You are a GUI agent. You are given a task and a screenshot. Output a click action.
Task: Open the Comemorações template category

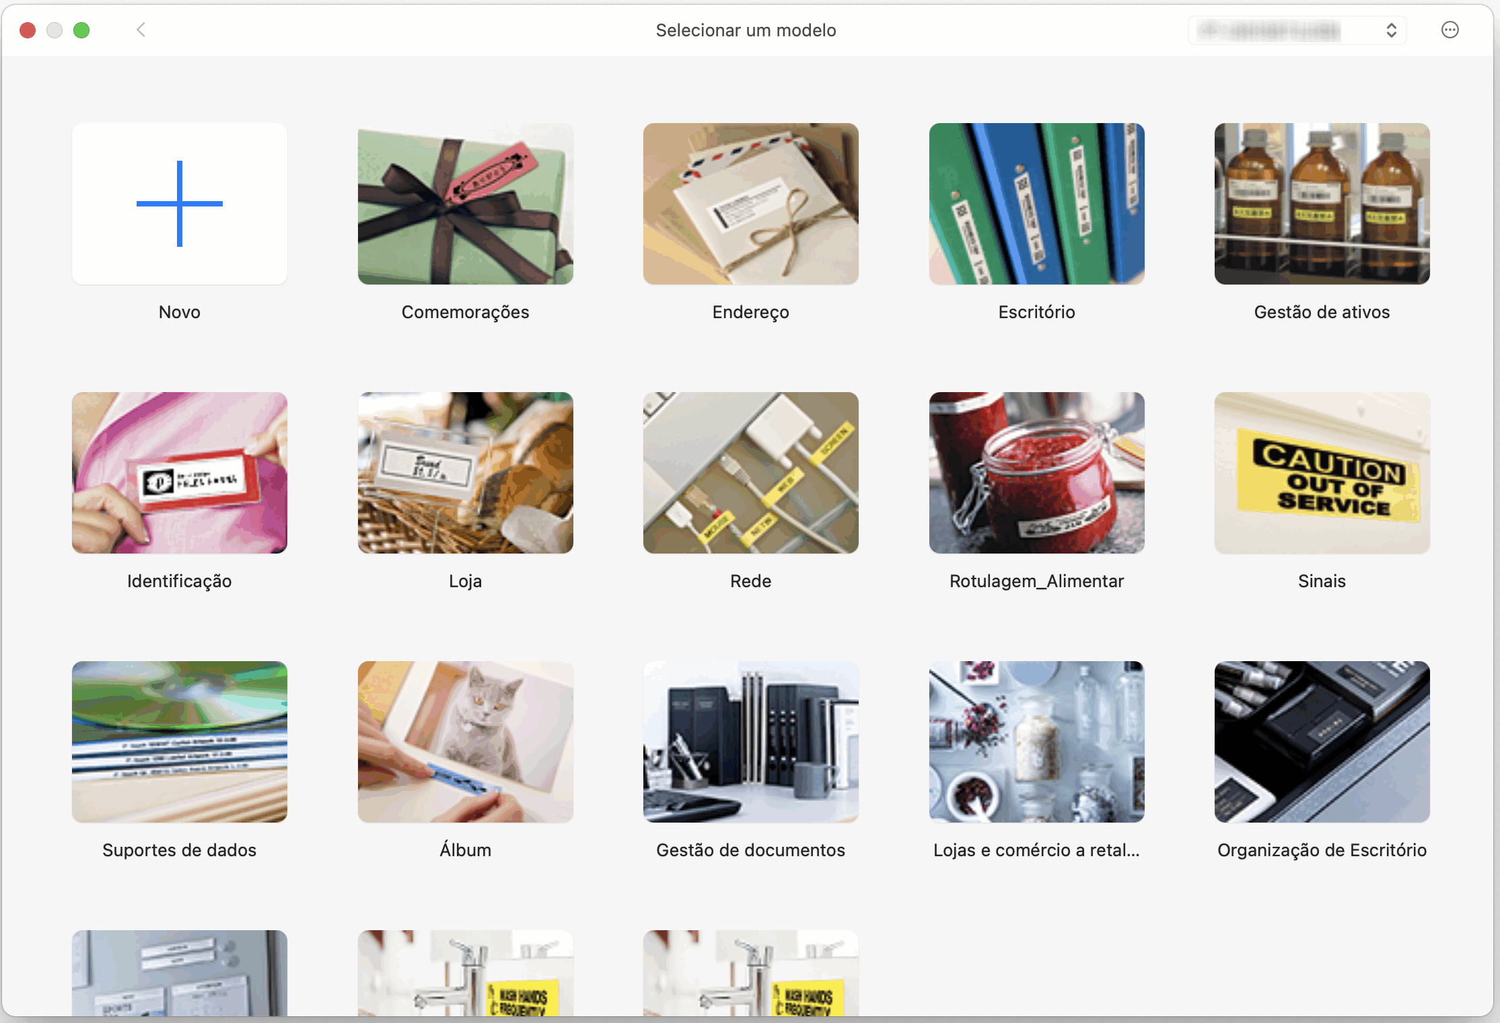point(466,204)
